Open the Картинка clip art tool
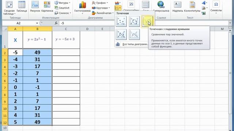 [x=47, y=7]
